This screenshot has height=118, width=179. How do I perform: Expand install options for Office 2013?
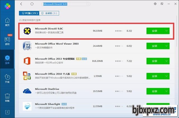click(166, 61)
